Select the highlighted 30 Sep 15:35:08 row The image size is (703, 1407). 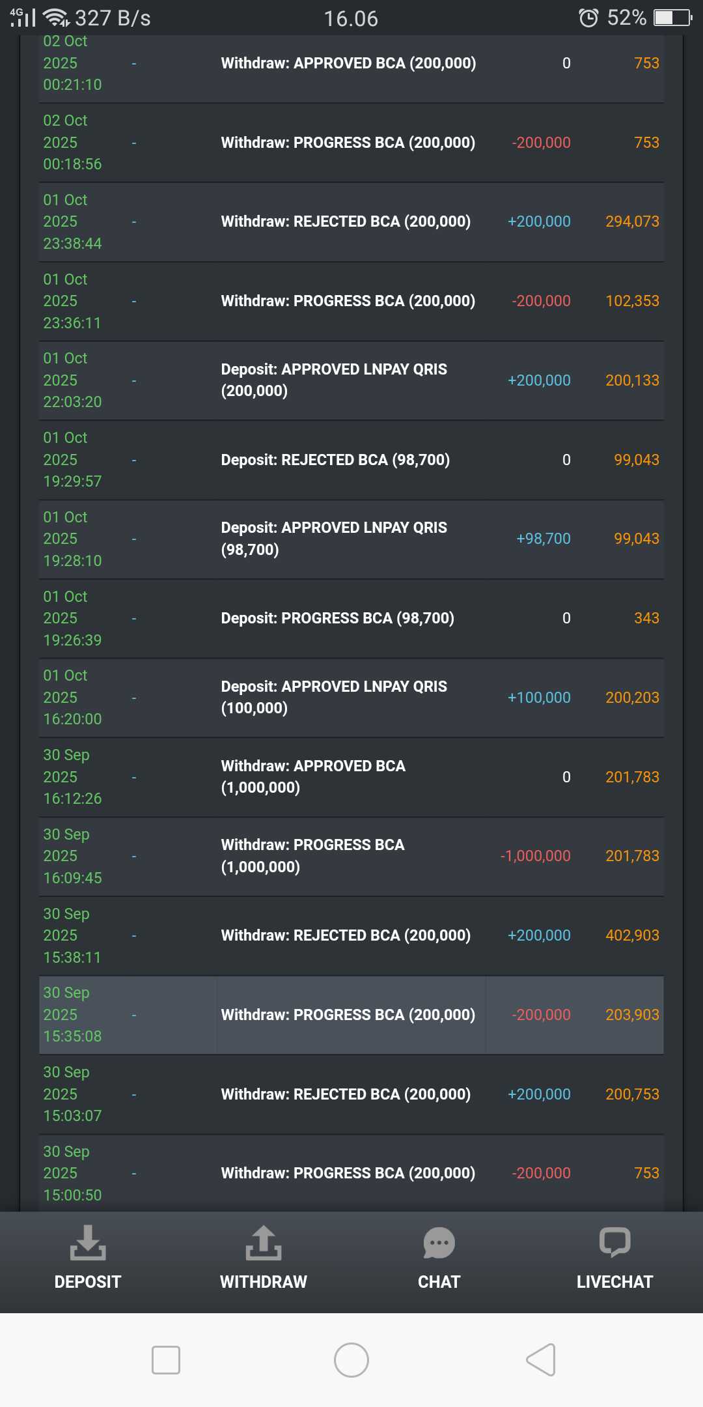tap(351, 1015)
